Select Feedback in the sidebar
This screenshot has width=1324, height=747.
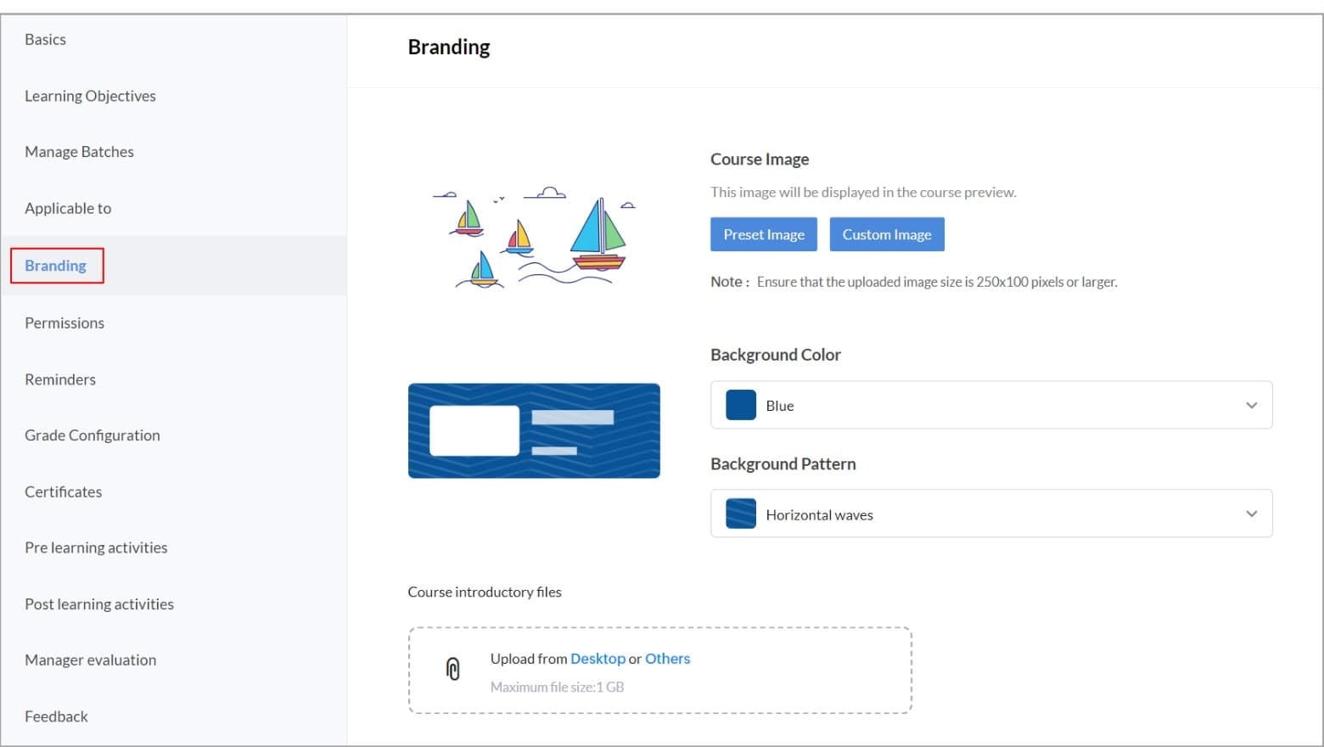tap(56, 716)
